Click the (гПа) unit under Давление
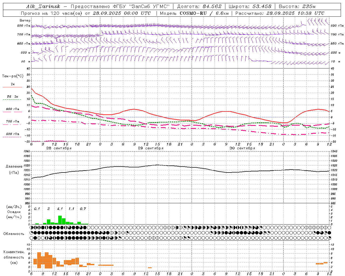Screen dimensions: 345x276 point(14,172)
